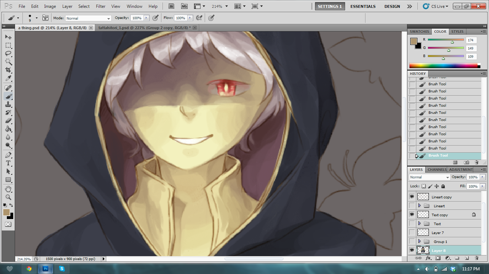This screenshot has width=489, height=274.
Task: Add a layer mask to Layer 8
Action: pyautogui.click(x=437, y=258)
